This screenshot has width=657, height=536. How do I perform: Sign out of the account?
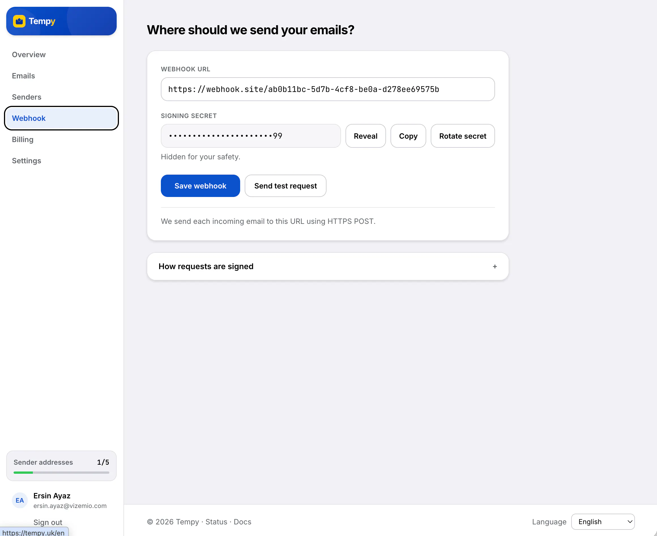pos(48,522)
